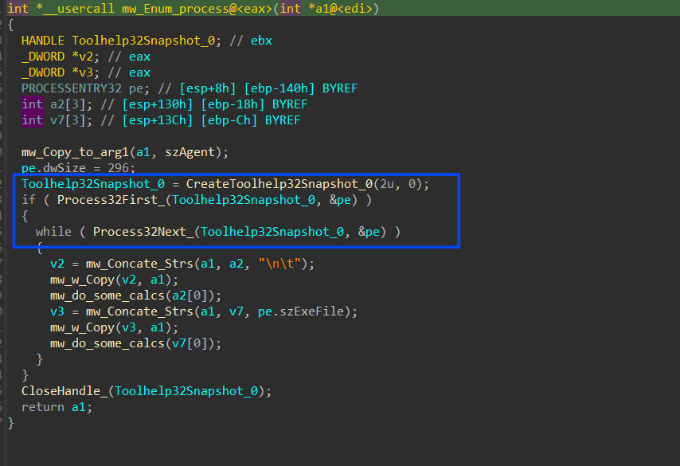The image size is (680, 466).
Task: Select the return keyword
Action: (43, 407)
